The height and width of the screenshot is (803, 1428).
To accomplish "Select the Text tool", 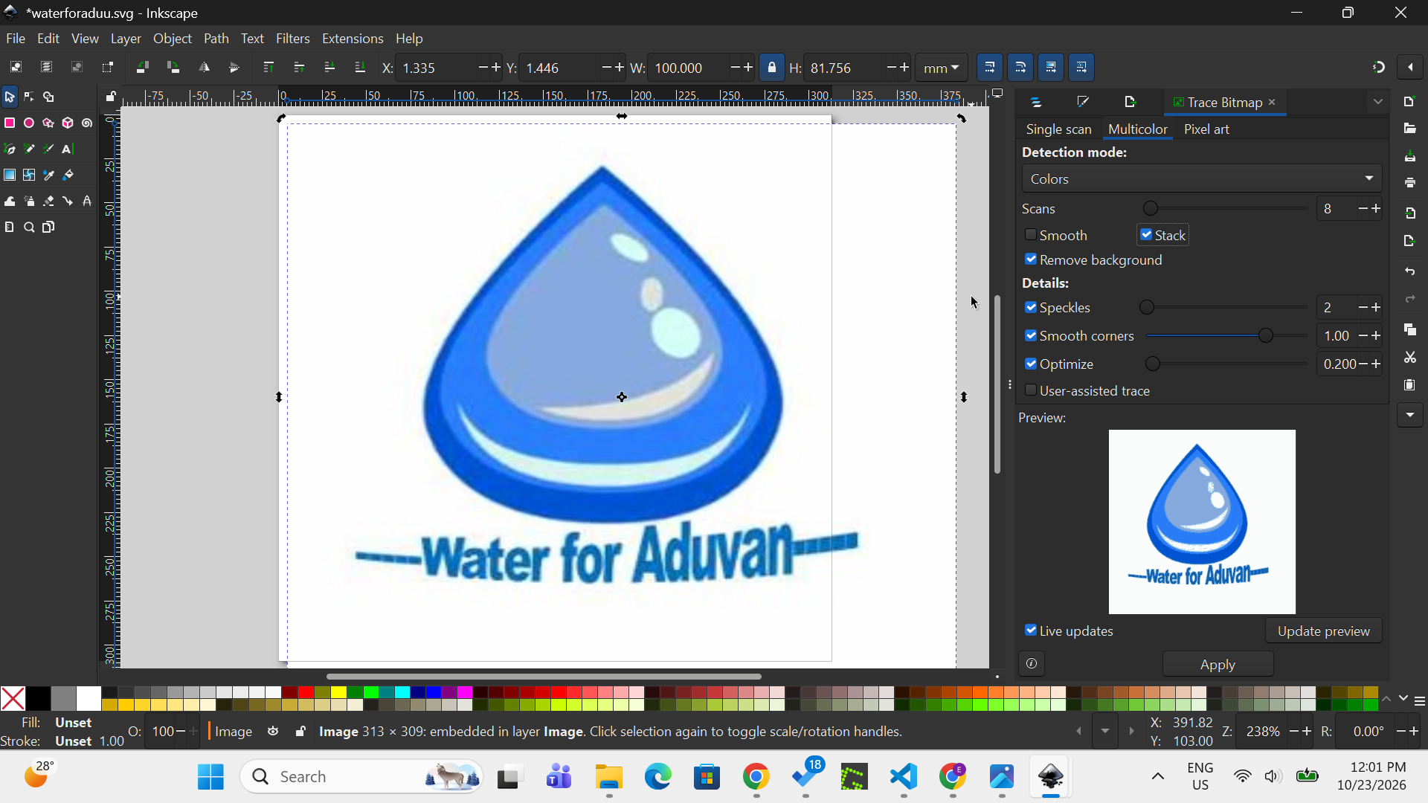I will (x=68, y=149).
